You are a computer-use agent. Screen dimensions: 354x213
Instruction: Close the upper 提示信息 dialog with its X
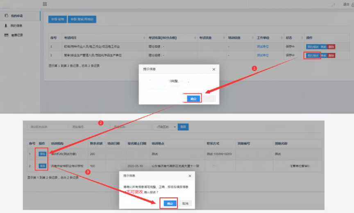[213, 69]
